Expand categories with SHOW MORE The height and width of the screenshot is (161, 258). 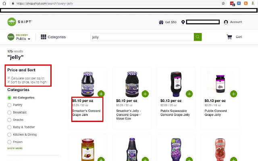(15, 148)
